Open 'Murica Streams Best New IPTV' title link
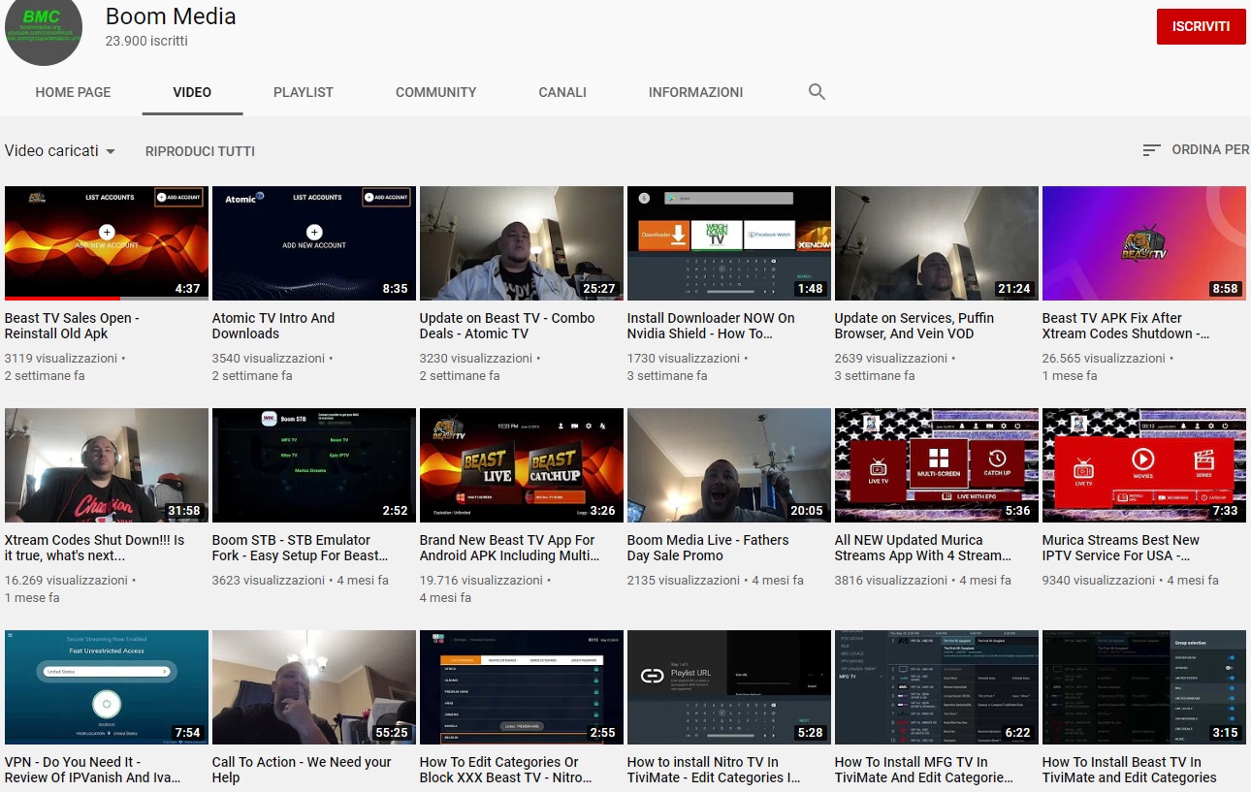The image size is (1251, 792). [x=1120, y=548]
